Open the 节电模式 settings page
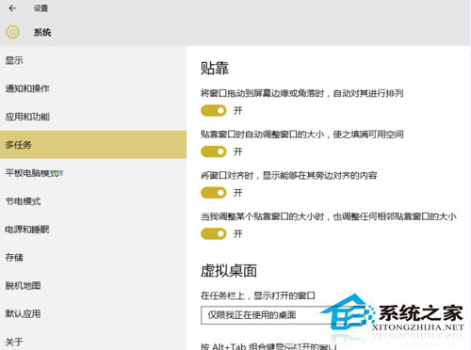The height and width of the screenshot is (350, 471). pos(93,201)
